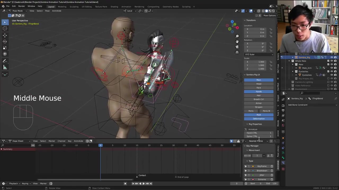Open the Pose Mode dropdown
The width and height of the screenshot is (339, 190).
17,11
